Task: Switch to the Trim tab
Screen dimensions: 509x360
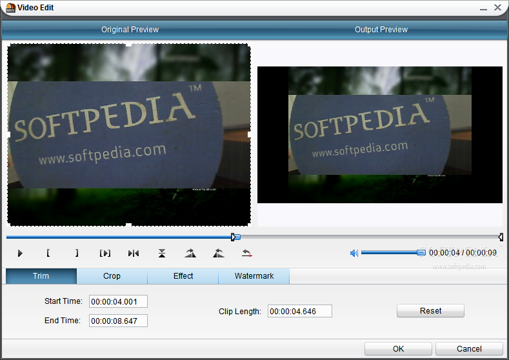Action: coord(41,276)
